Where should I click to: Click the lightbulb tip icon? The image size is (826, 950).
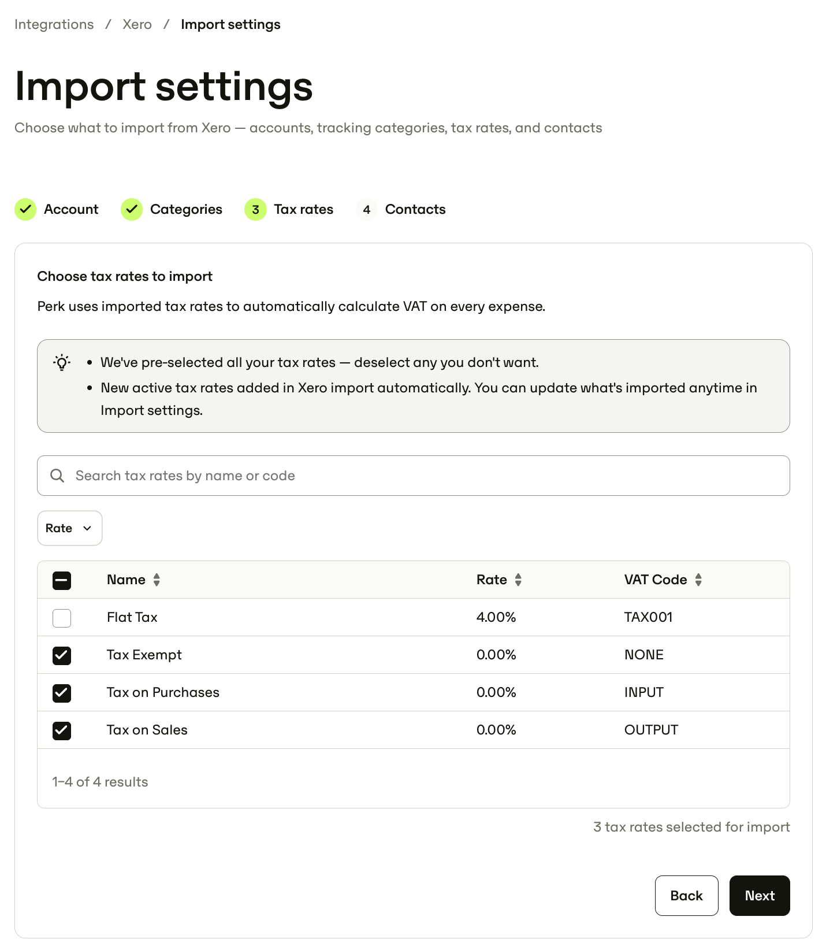(62, 362)
